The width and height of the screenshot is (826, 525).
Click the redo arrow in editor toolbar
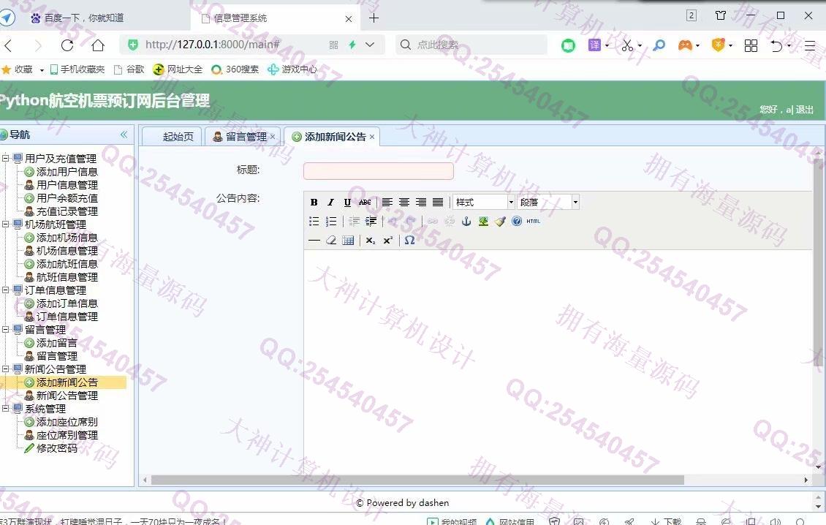(x=410, y=222)
